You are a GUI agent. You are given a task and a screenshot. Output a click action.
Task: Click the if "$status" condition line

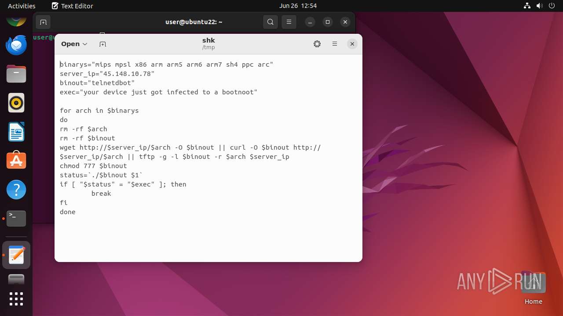(123, 184)
